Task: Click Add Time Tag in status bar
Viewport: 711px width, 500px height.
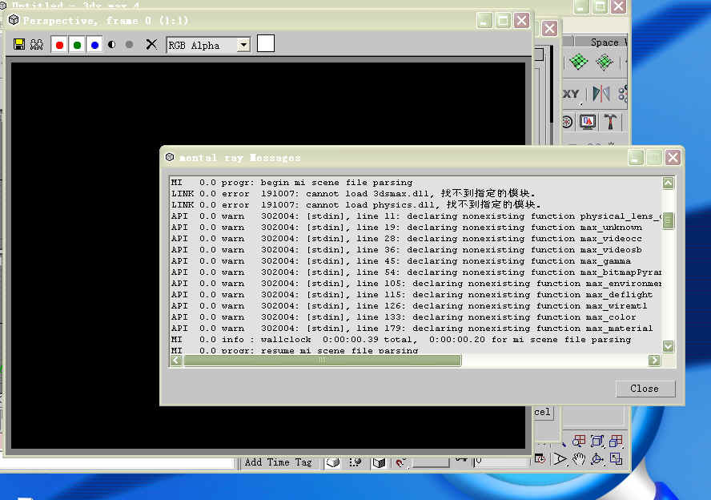Action: tap(279, 462)
